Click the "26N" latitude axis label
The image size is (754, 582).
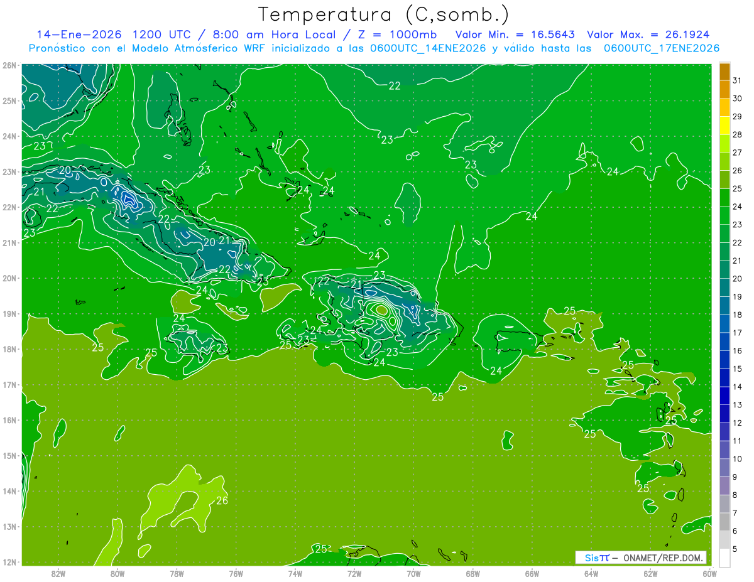pyautogui.click(x=9, y=65)
